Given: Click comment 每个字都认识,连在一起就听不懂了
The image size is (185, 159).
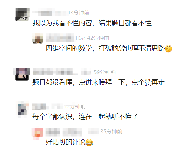Looking at the screenshot, I should [85, 116].
